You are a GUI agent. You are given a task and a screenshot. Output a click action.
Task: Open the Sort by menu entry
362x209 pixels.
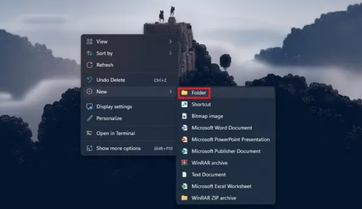[129, 53]
